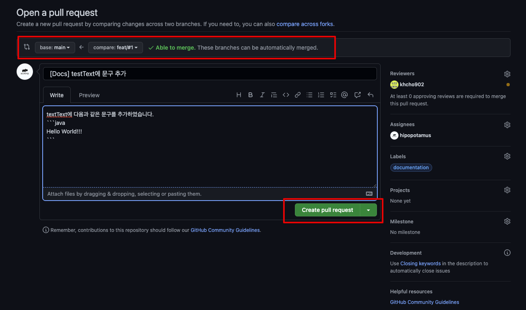Open the Projects settings gear
Screen dimensions: 526x310
click(507, 190)
